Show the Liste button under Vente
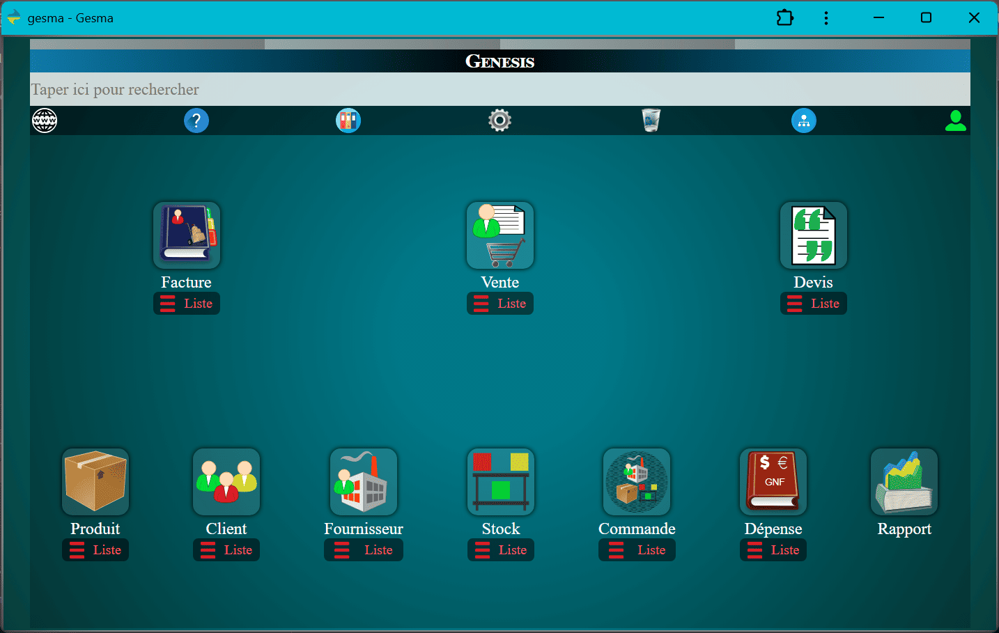The image size is (999, 633). (x=500, y=304)
